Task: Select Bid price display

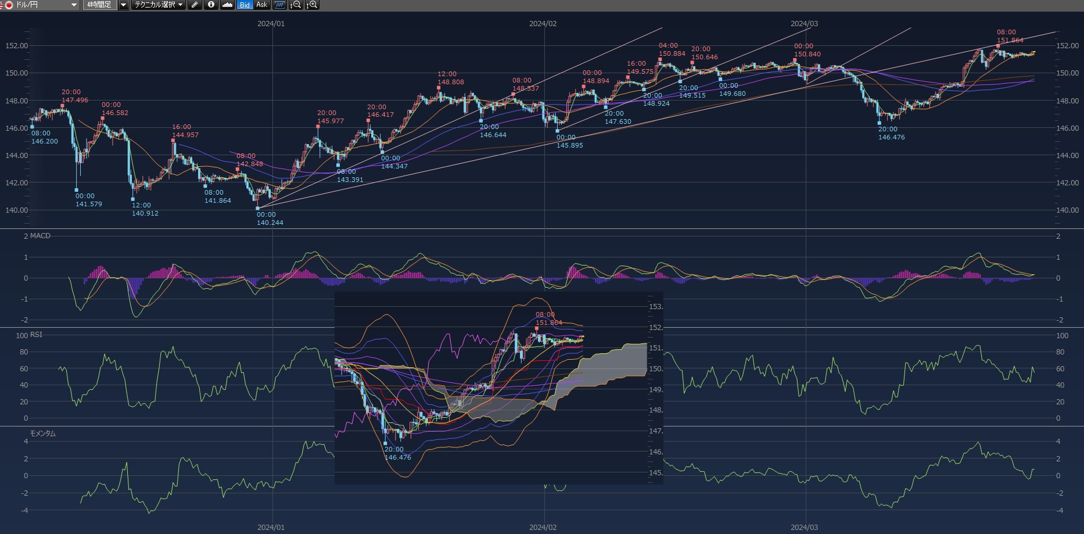Action: [x=245, y=5]
